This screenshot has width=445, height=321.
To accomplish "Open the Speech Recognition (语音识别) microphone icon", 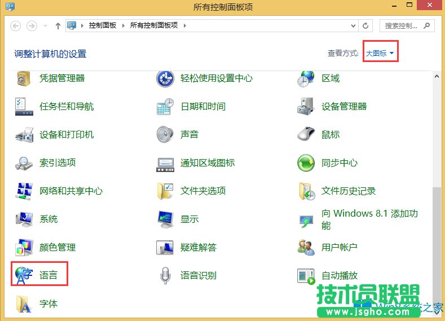I will pyautogui.click(x=165, y=276).
